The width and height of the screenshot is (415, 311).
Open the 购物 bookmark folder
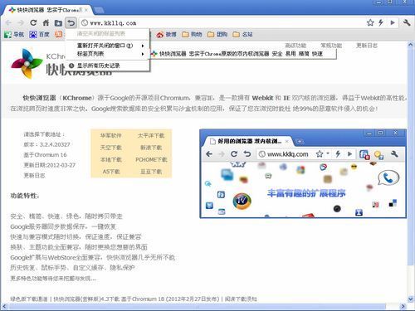pos(192,35)
